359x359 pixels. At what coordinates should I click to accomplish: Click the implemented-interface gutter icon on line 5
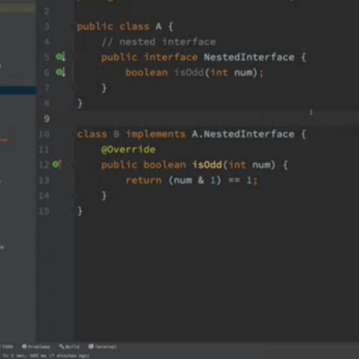pos(61,57)
